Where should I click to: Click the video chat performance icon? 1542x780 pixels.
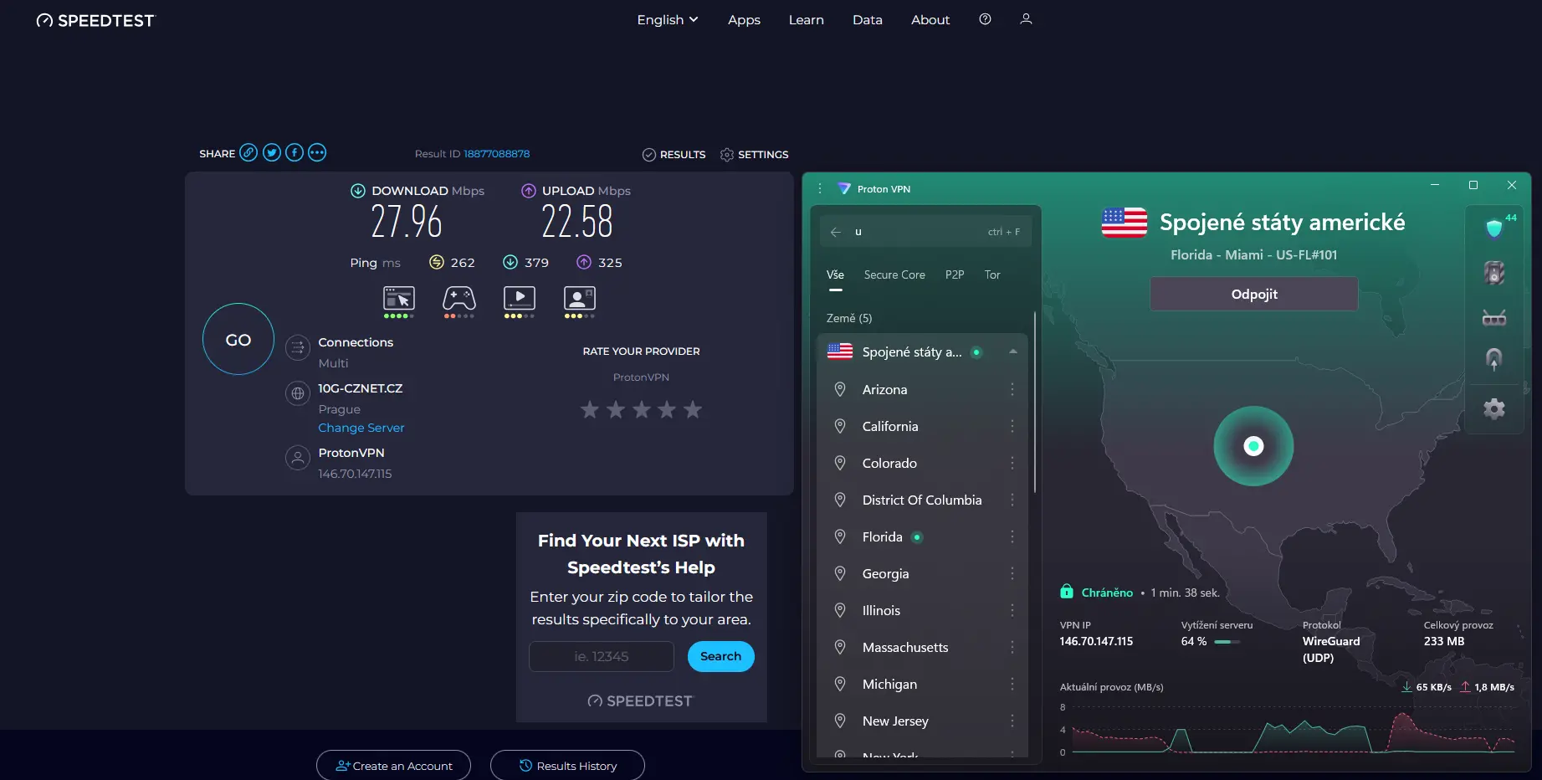coord(580,298)
